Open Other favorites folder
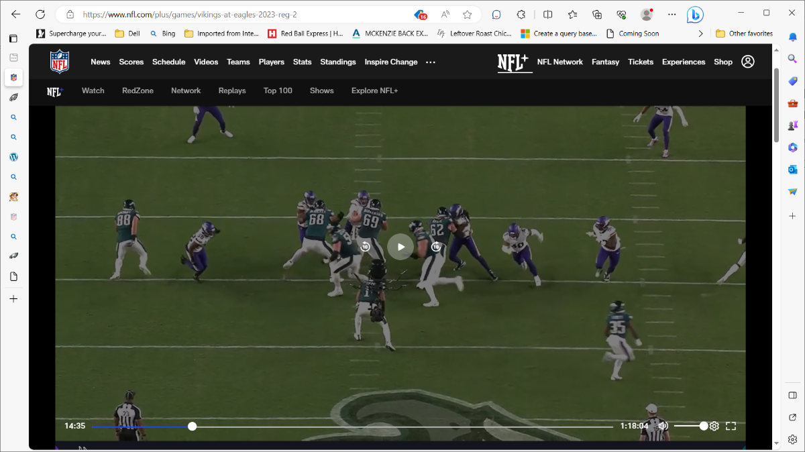Screen dimensions: 805x452 coord(744,34)
